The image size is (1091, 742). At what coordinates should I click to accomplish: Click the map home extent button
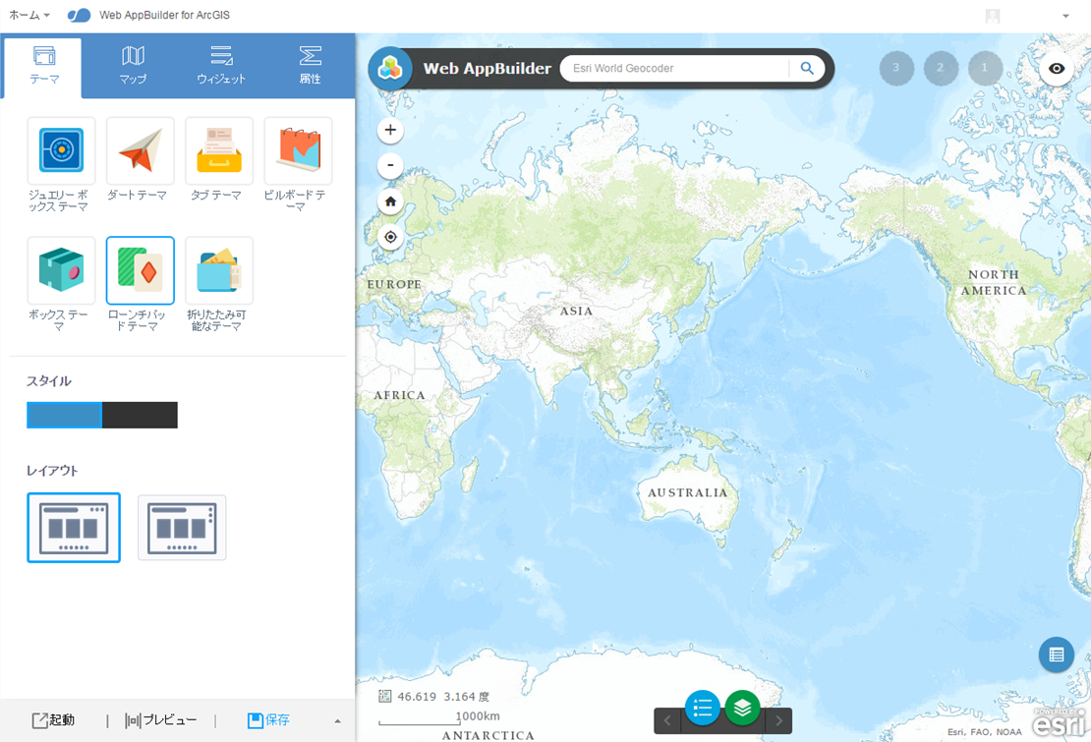click(x=390, y=201)
